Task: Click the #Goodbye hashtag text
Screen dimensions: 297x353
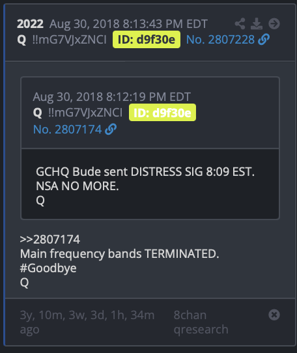Action: point(48,268)
